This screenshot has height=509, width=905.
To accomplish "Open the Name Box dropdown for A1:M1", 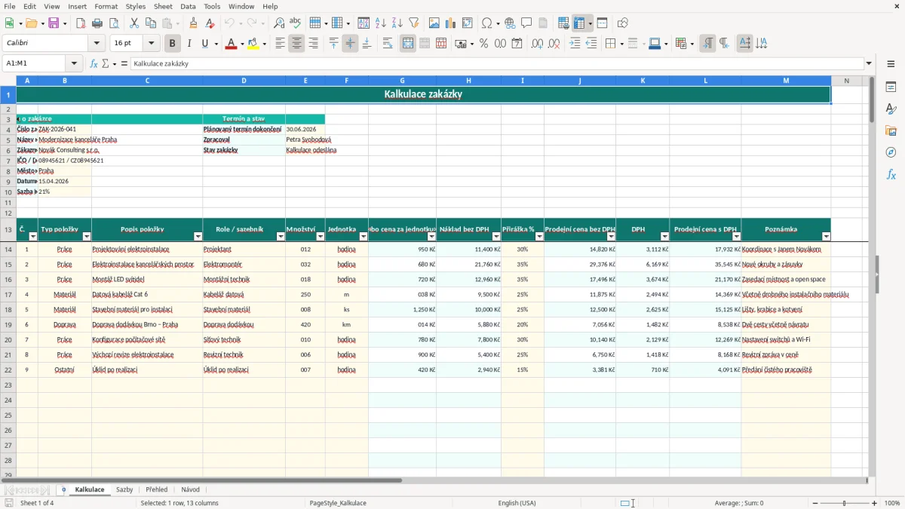I will tap(74, 63).
